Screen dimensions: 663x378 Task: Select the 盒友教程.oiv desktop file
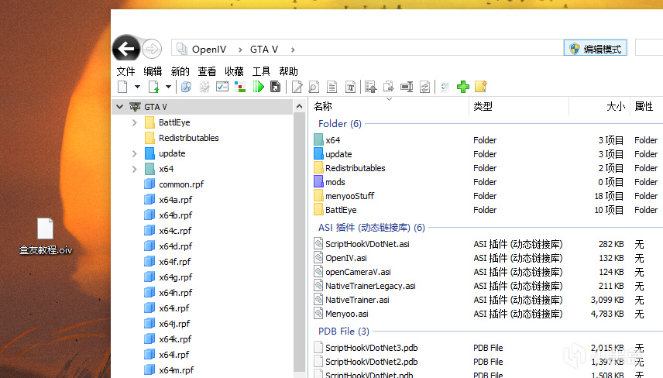(45, 237)
